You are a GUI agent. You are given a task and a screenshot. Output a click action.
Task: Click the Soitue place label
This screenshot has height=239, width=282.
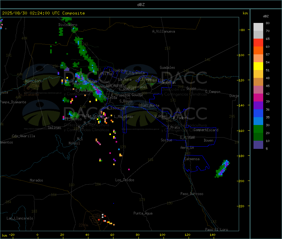pos(166,140)
